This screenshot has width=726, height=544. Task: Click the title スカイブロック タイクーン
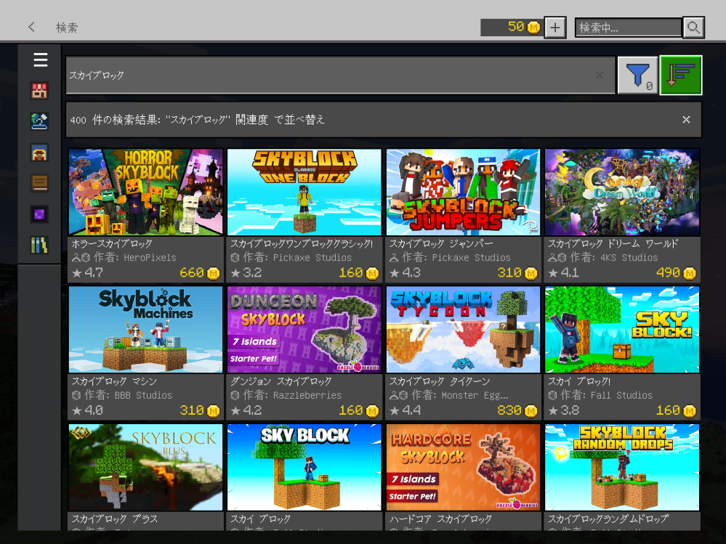pyautogui.click(x=440, y=381)
